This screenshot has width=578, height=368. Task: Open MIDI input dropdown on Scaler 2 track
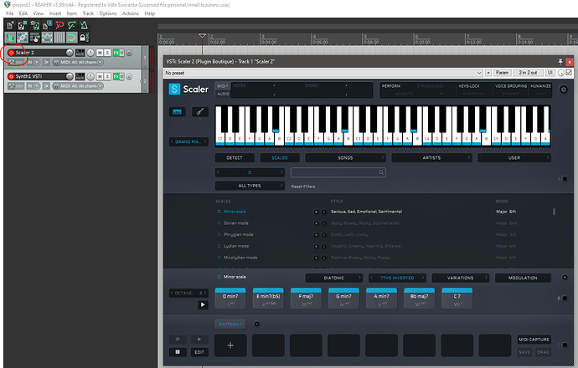pyautogui.click(x=78, y=62)
